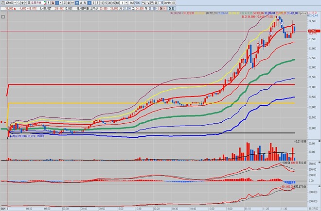321x211 pixels.
Task: Select the 초 (second) chart period
Action: pos(81,3)
